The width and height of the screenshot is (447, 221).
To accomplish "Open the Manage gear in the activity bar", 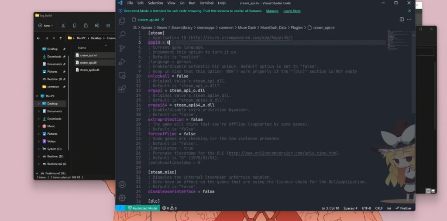I will coord(122,198).
